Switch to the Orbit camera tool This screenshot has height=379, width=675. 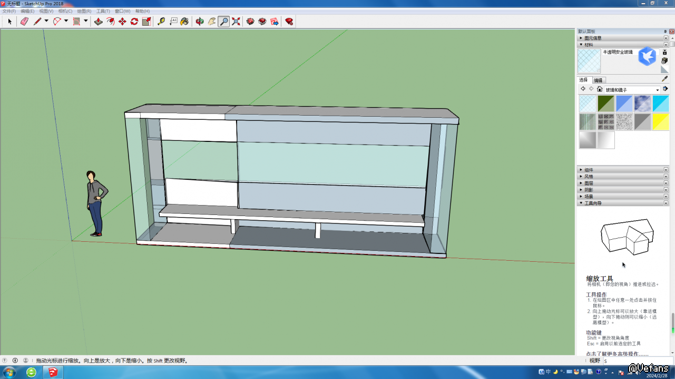[x=200, y=22]
